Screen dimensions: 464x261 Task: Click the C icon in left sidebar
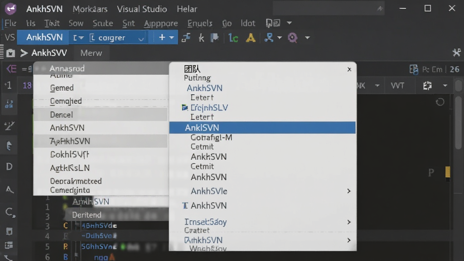tap(10, 212)
